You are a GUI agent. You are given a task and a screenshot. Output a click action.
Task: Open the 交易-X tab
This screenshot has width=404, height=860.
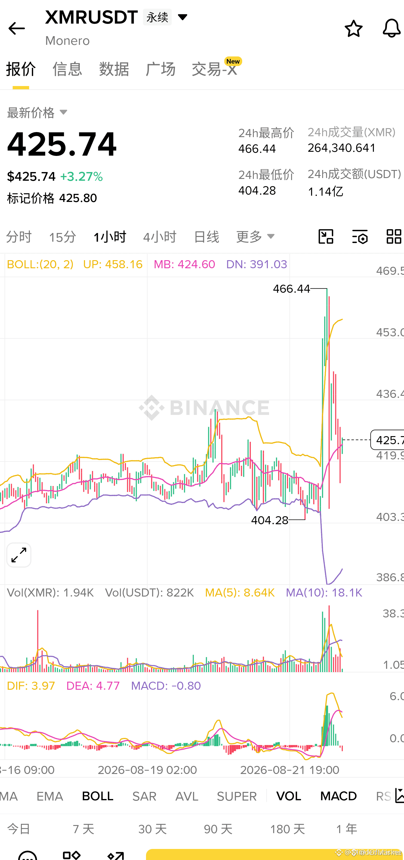pyautogui.click(x=215, y=69)
